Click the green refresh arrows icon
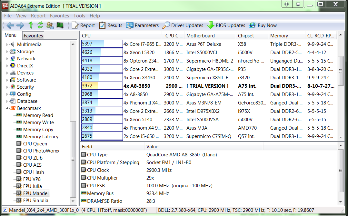The height and width of the screenshot is (216, 348). [x=40, y=25]
